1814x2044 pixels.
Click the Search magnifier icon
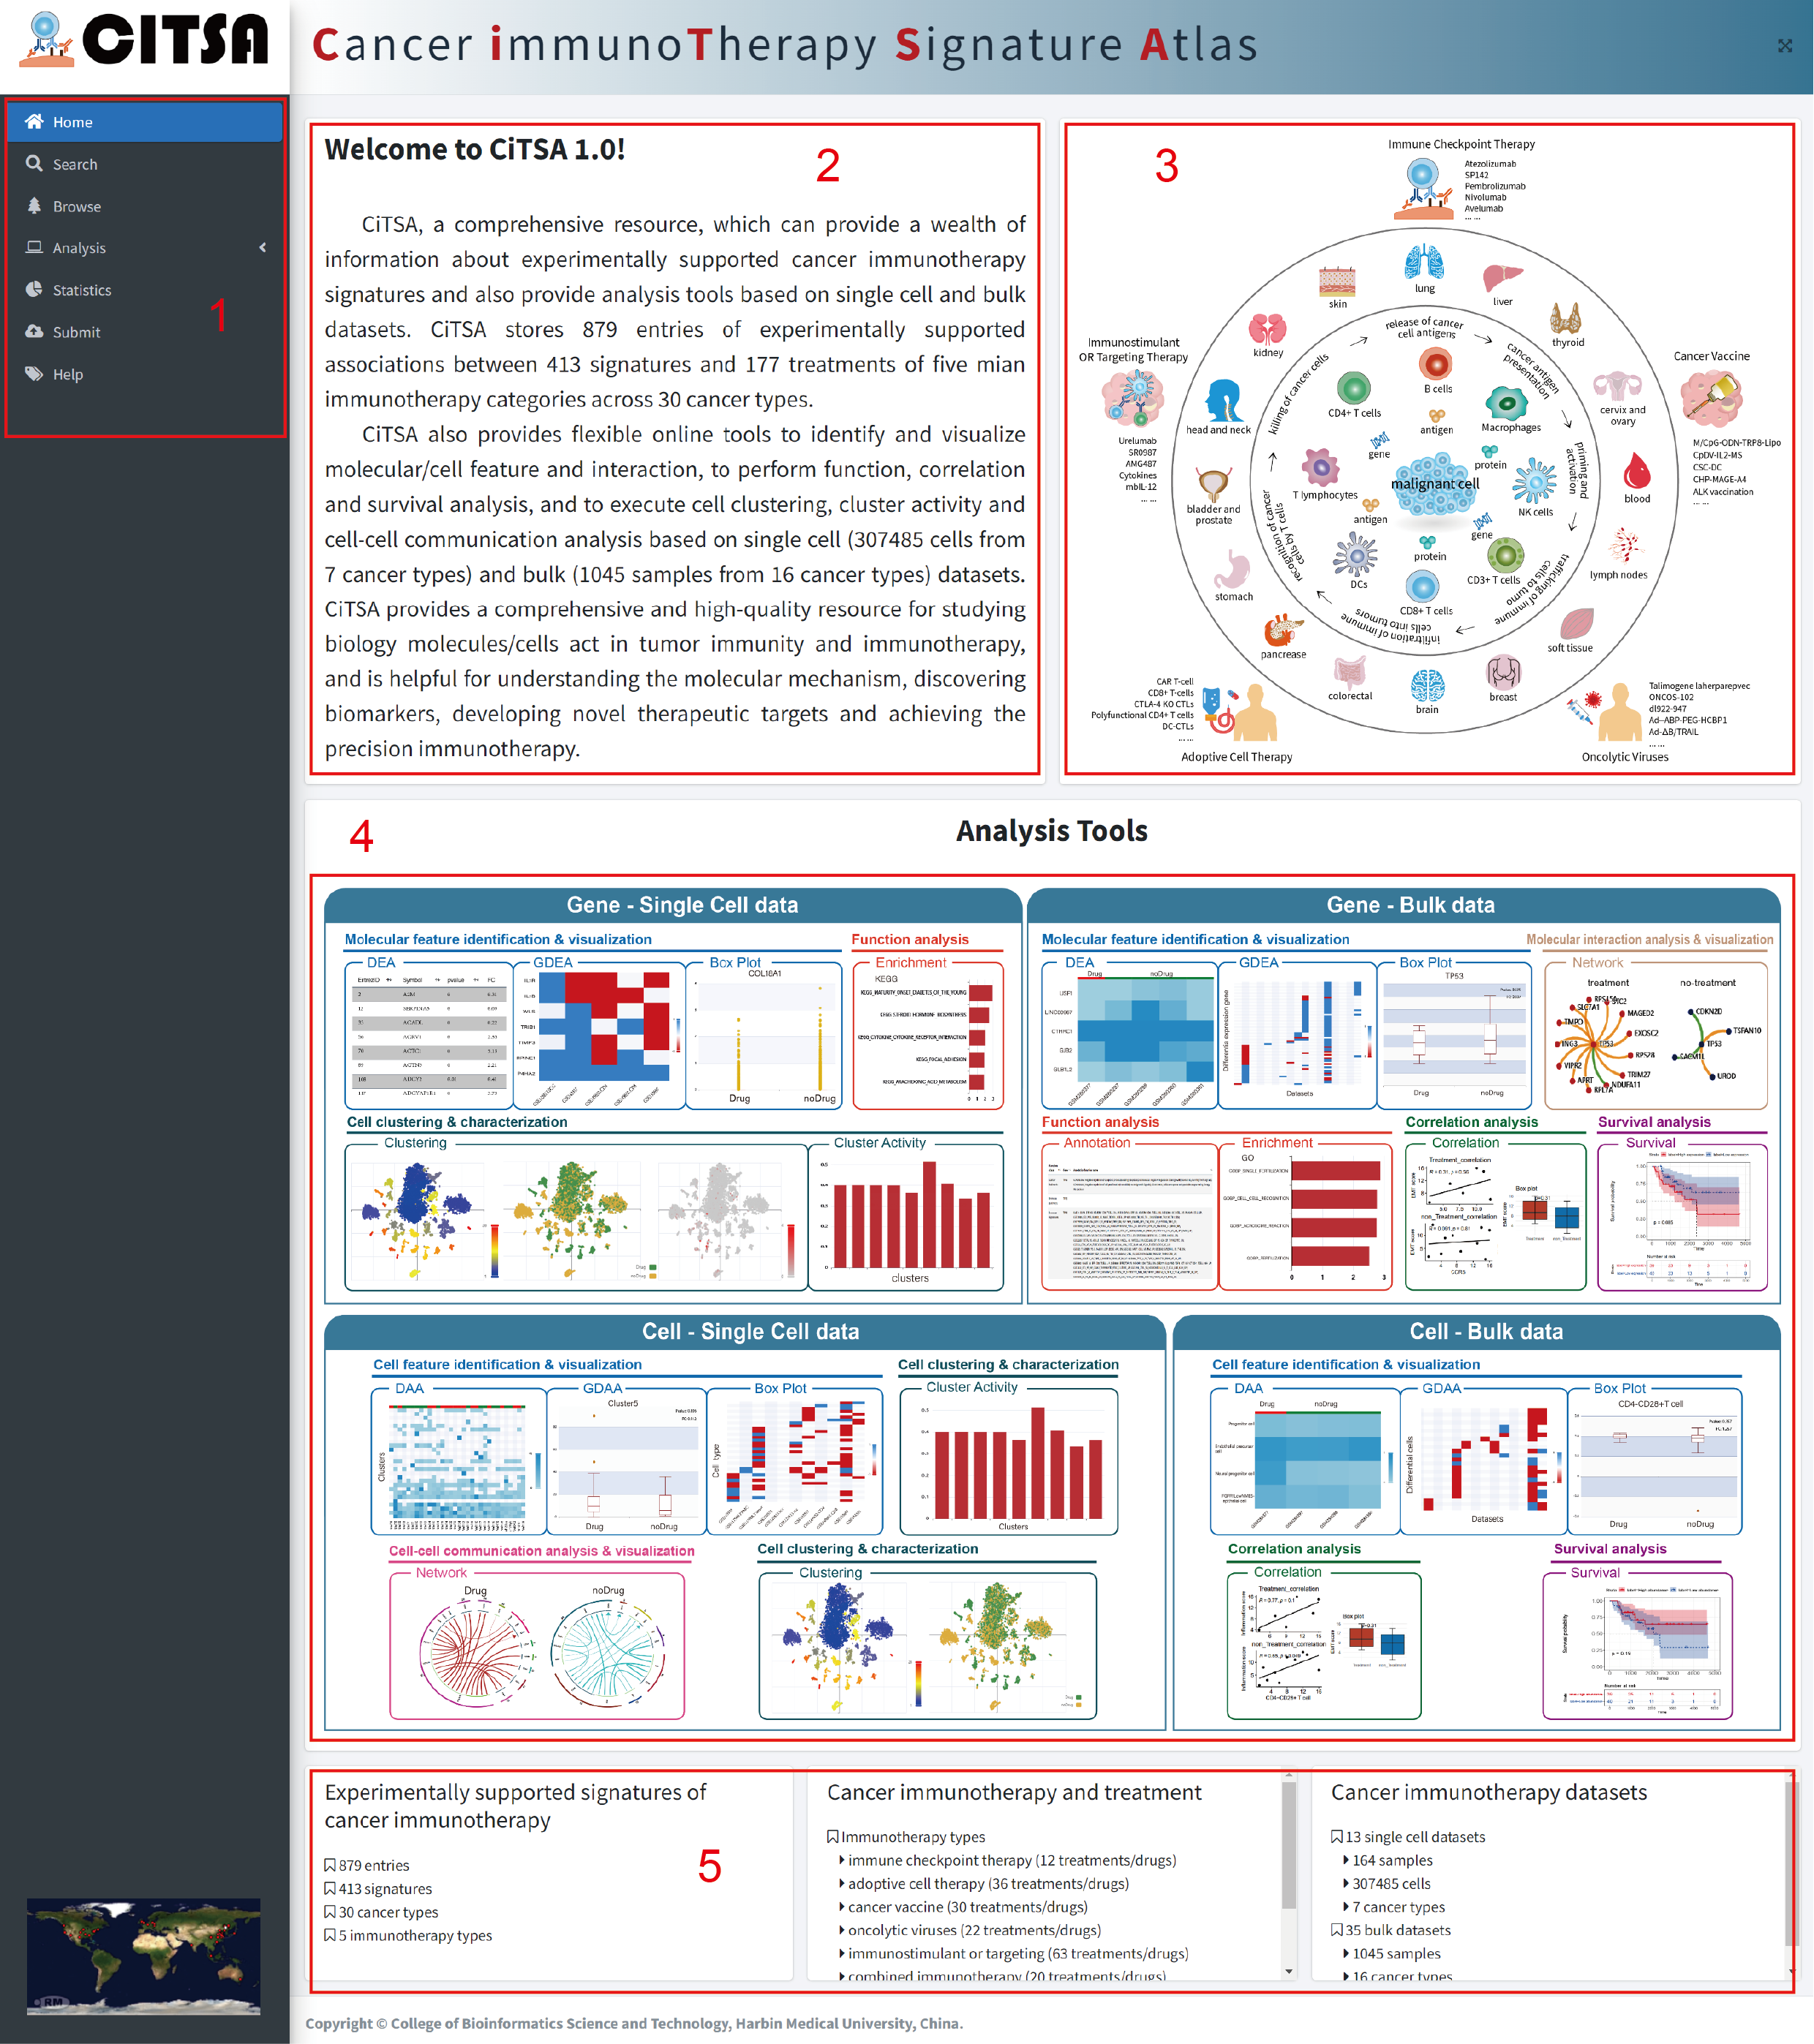pyautogui.click(x=34, y=163)
